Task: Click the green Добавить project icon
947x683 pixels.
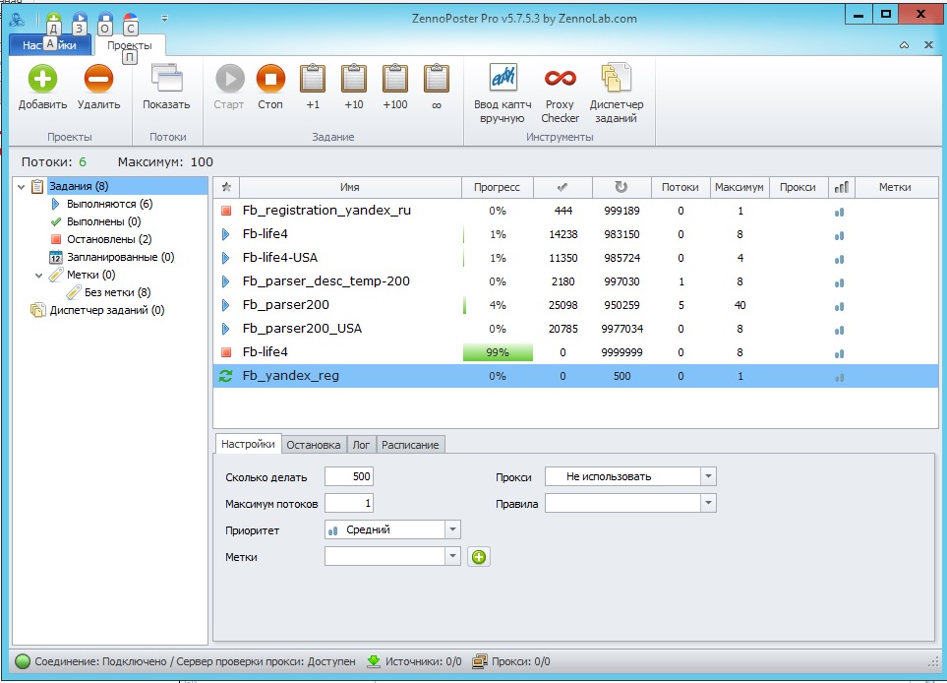Action: pyautogui.click(x=42, y=80)
